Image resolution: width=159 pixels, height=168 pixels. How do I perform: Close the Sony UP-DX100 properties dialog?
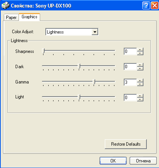click(x=155, y=6)
